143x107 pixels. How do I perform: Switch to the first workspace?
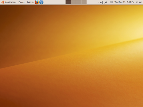coord(68,2)
